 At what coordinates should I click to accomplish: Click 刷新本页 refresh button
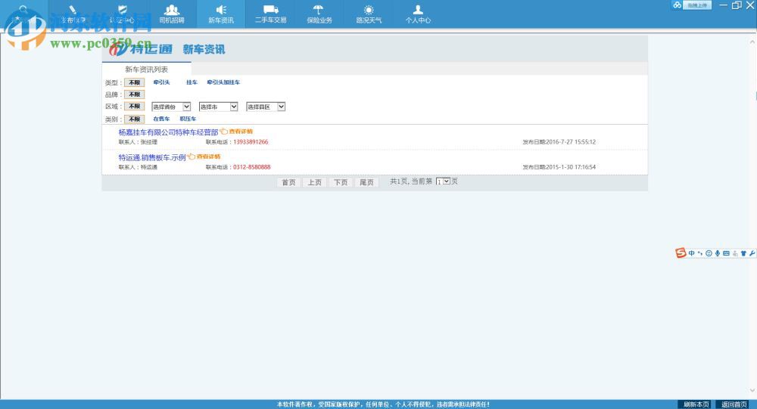tap(696, 404)
